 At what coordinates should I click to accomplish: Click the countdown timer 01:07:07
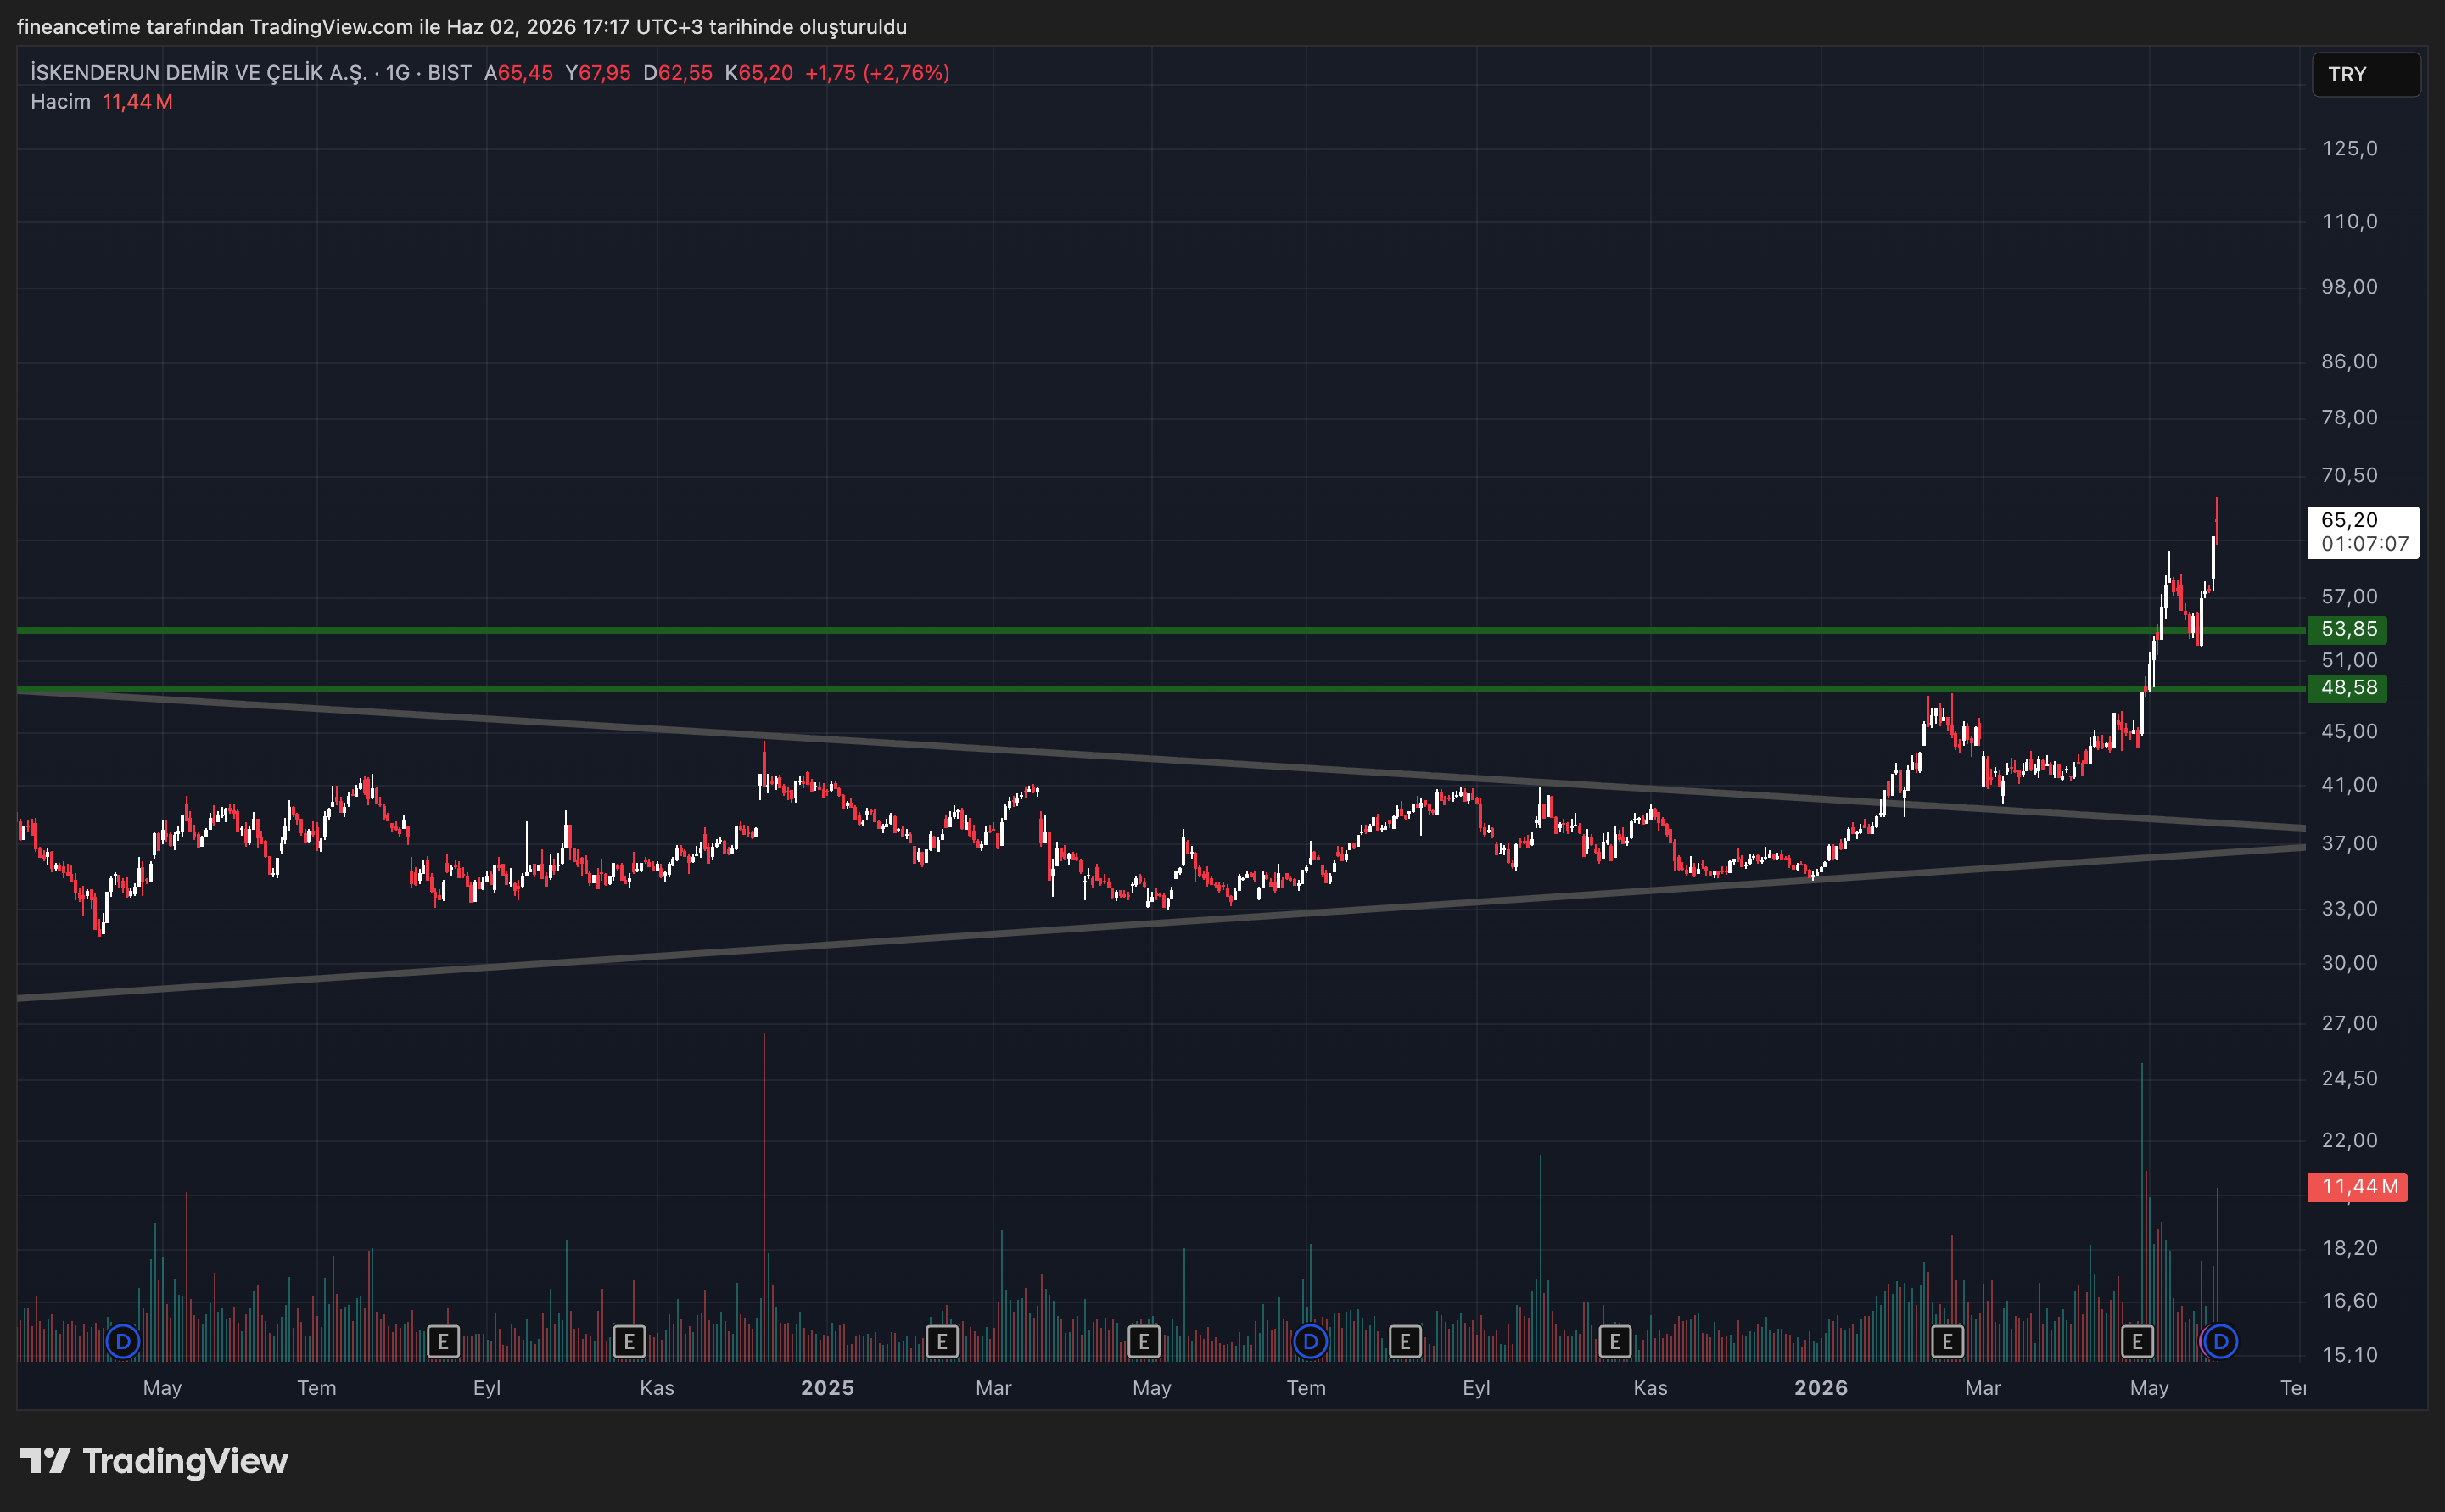point(2364,544)
